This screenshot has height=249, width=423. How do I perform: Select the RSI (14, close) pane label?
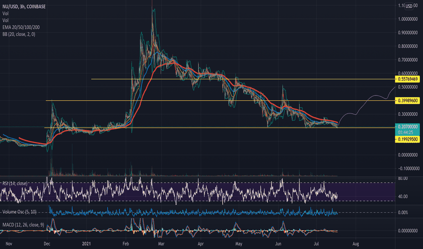click(x=15, y=183)
